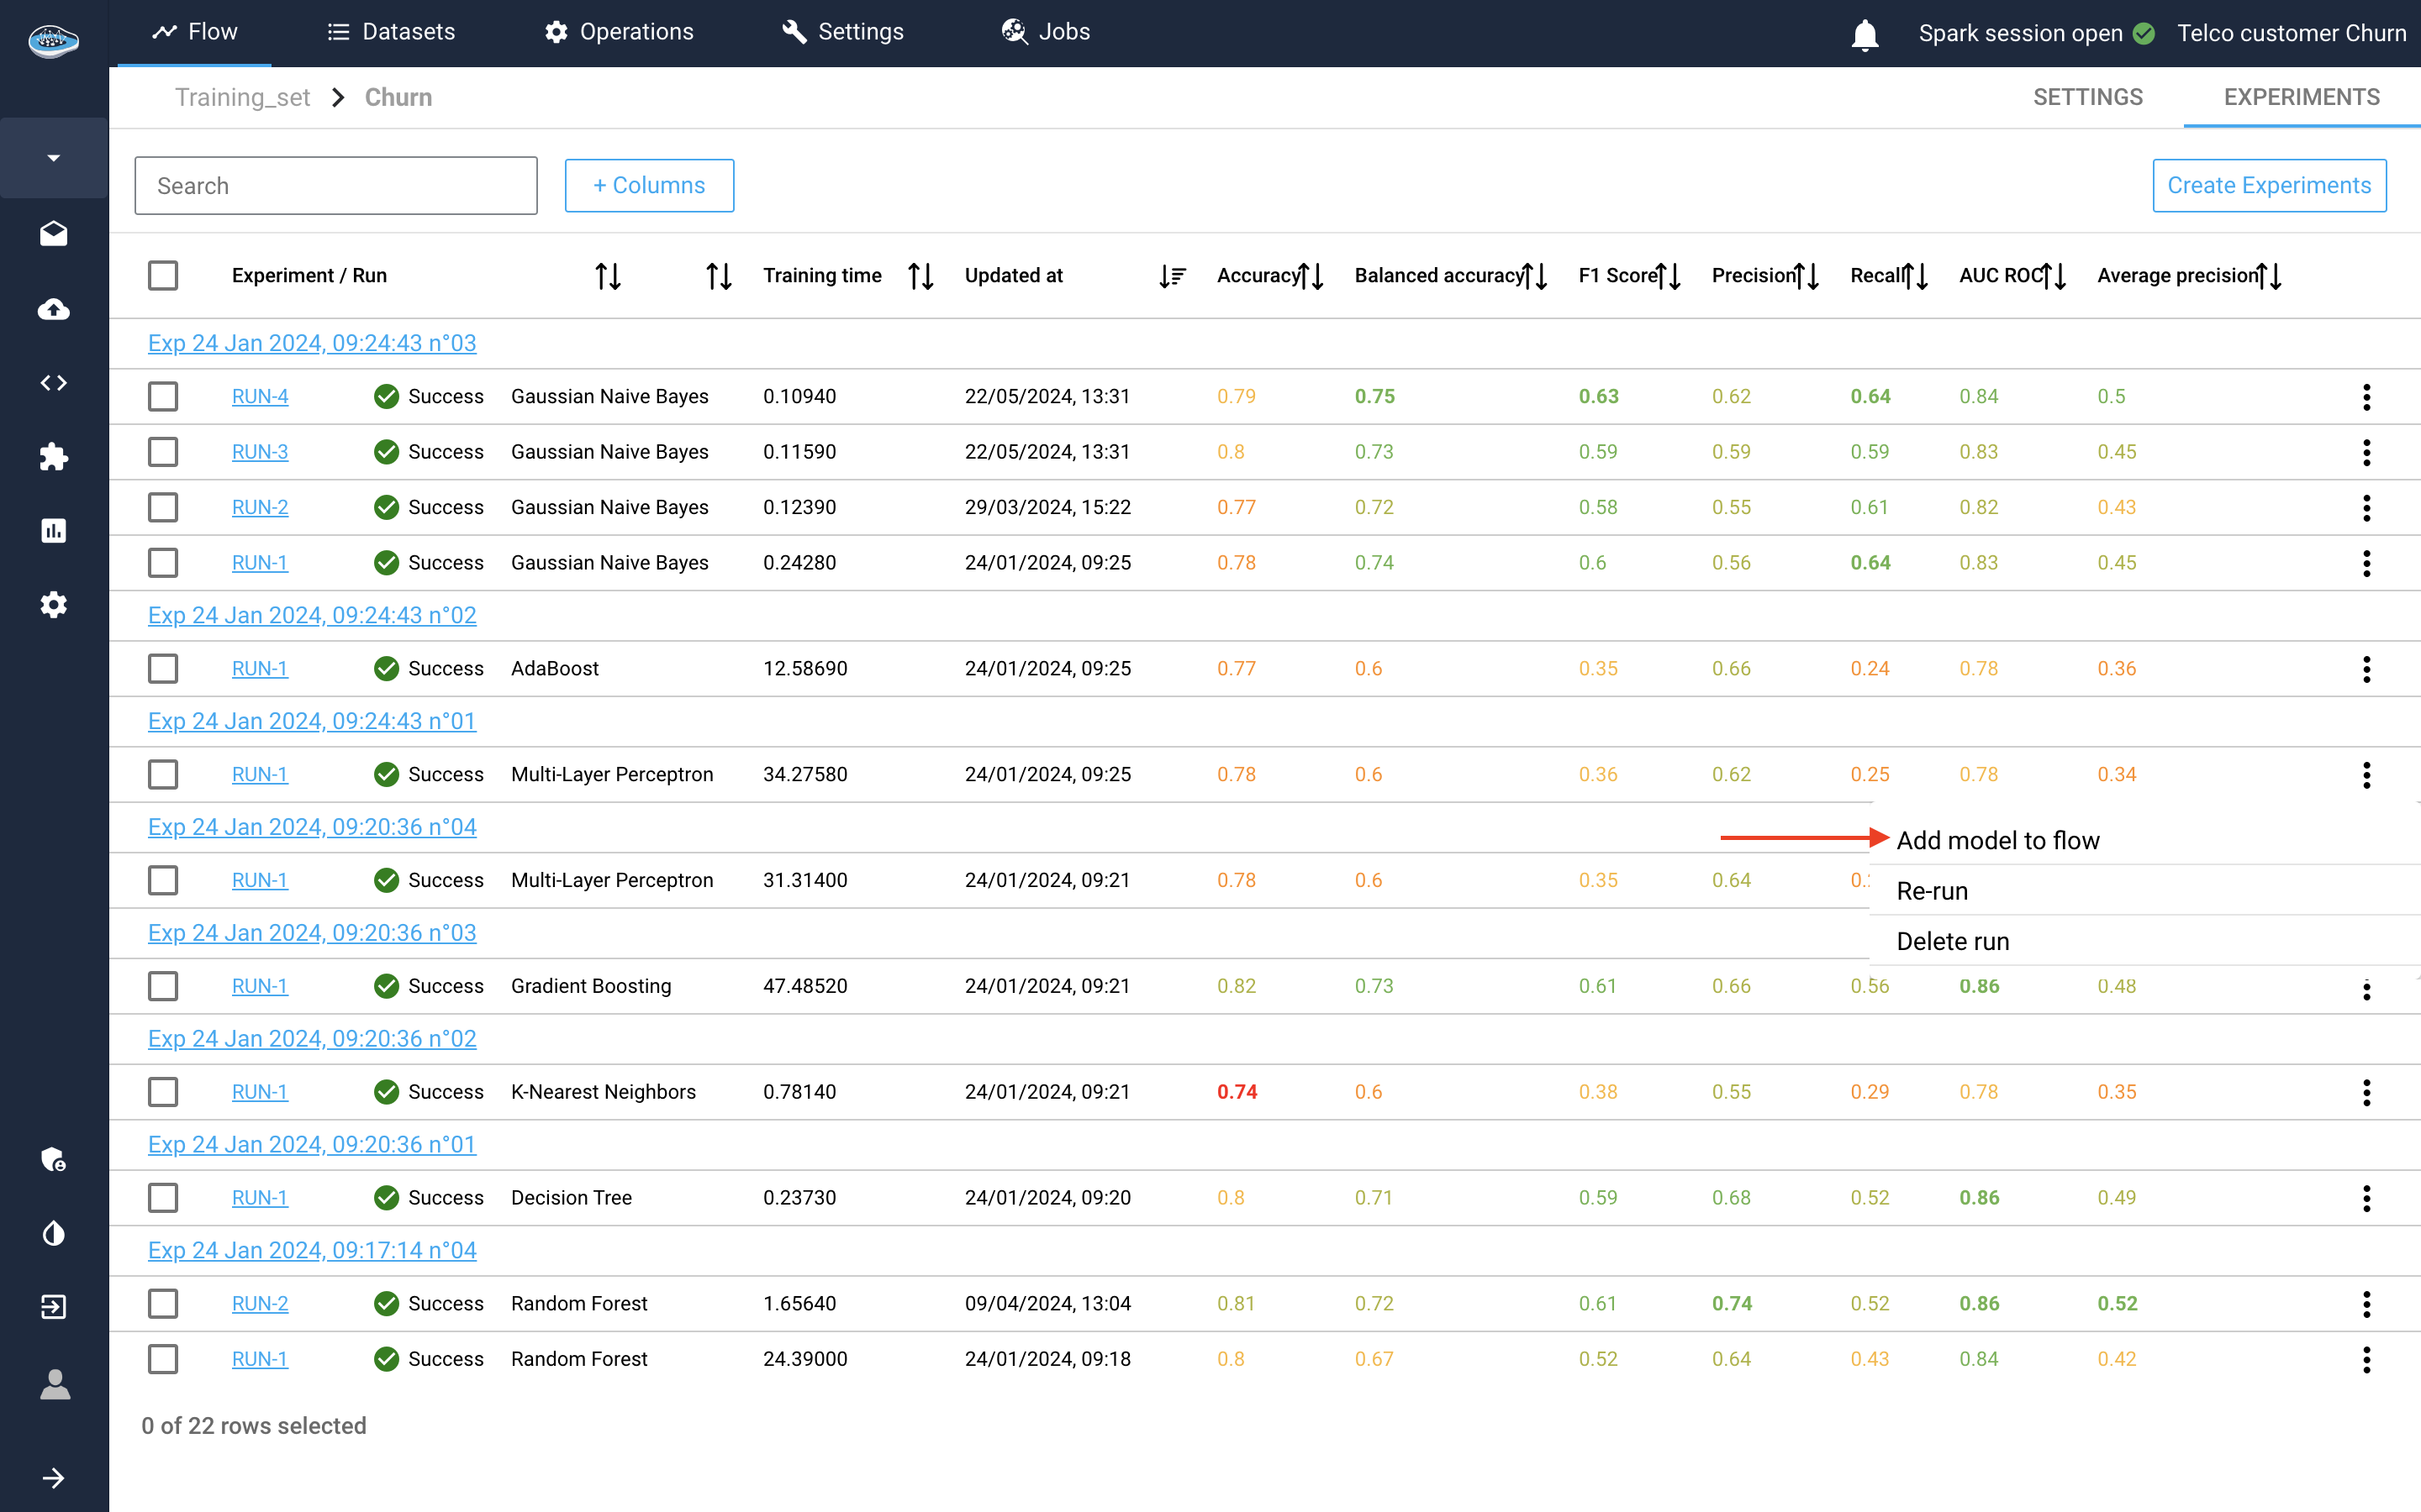Screen dimensions: 2421x1512
Task: Expand sidebar with bottom arrow icon
Action: (54, 1478)
